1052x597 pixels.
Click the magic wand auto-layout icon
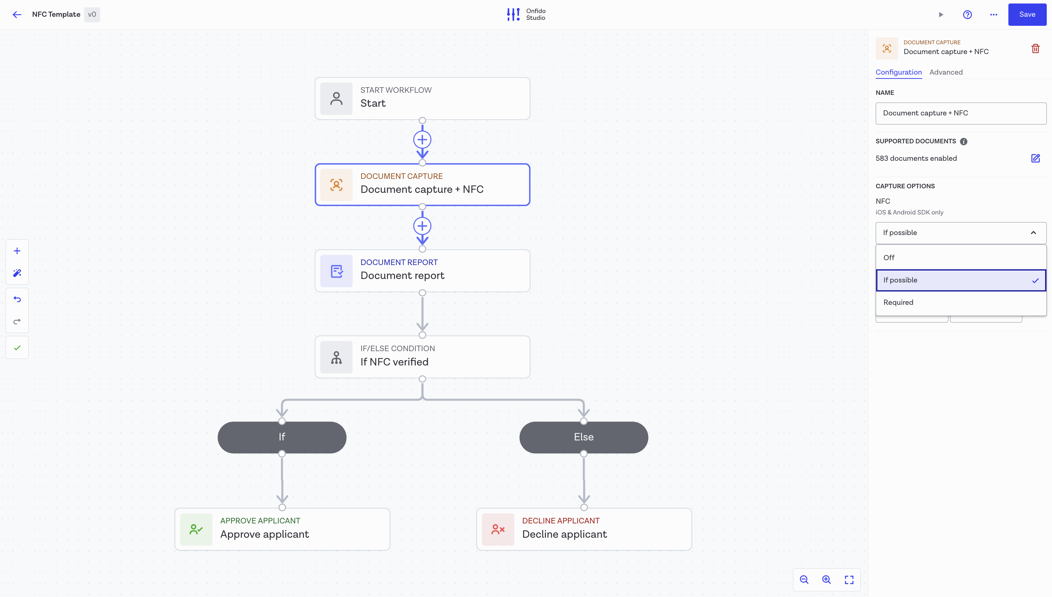click(x=17, y=273)
